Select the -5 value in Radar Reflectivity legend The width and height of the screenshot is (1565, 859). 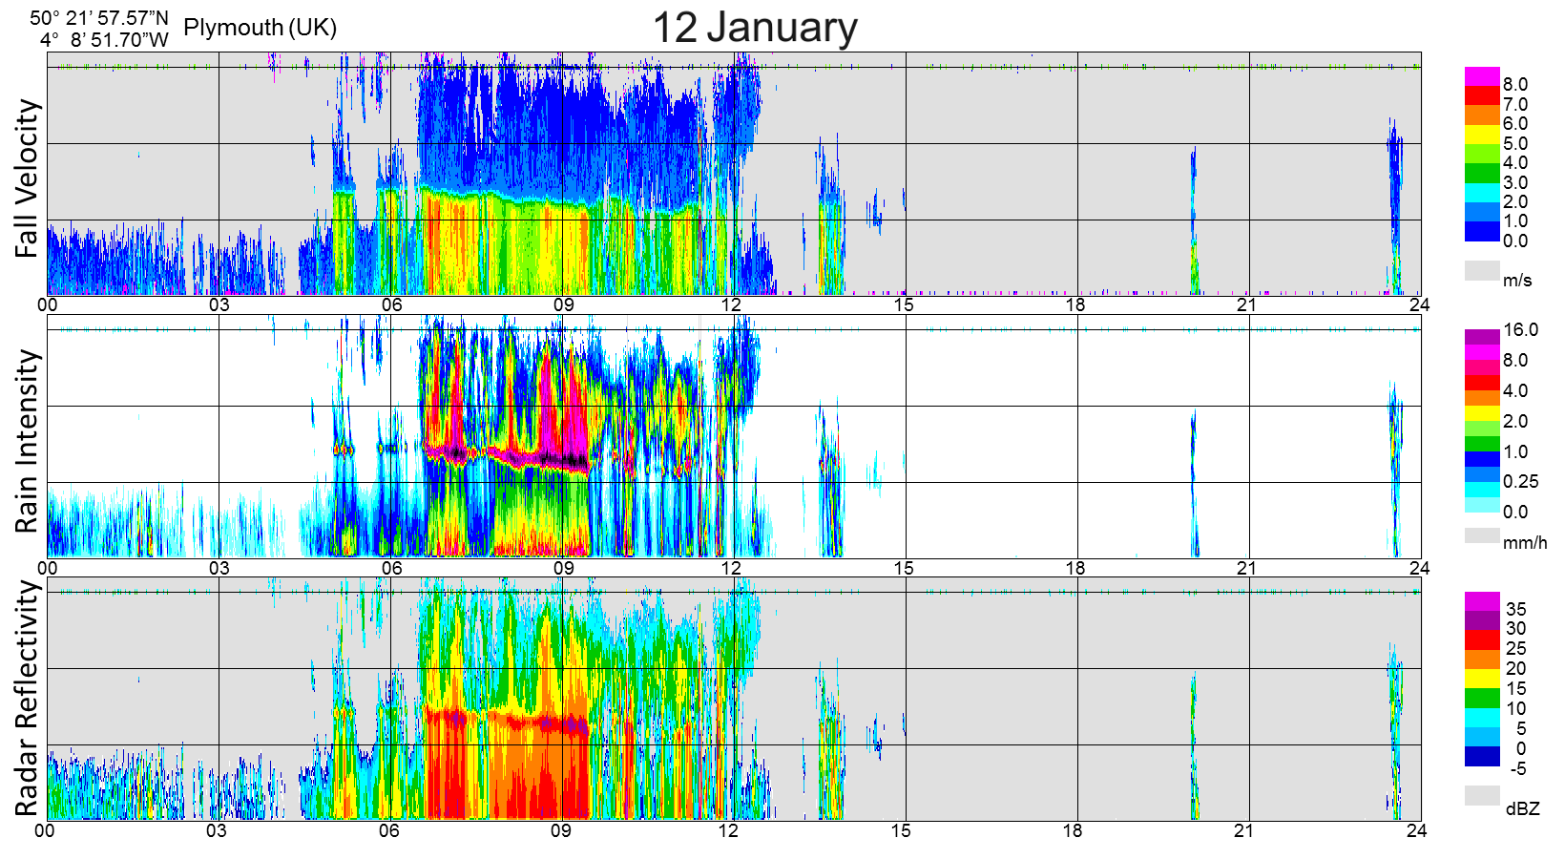pos(1518,768)
